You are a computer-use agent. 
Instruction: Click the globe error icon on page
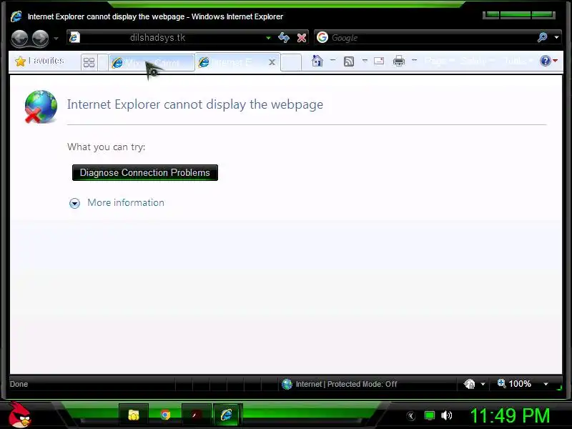(x=41, y=107)
